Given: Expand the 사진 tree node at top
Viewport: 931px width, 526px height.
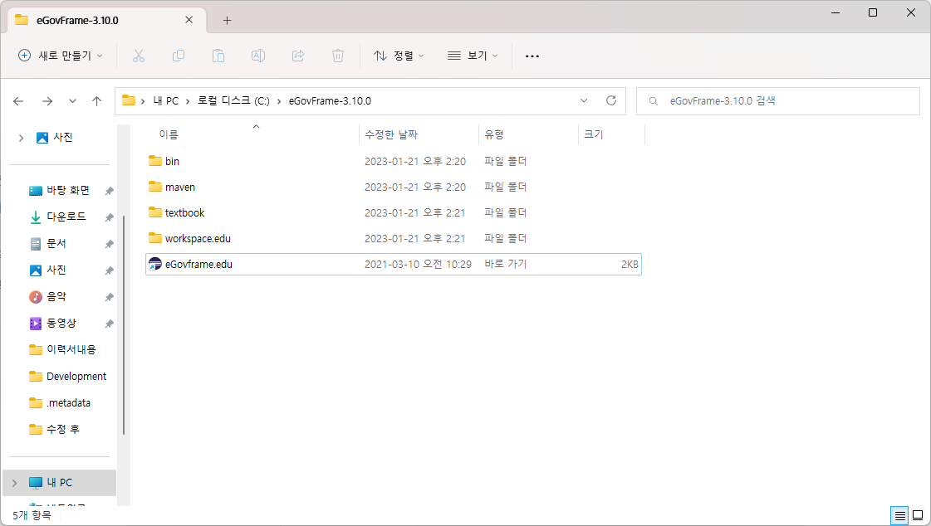Looking at the screenshot, I should click(21, 138).
